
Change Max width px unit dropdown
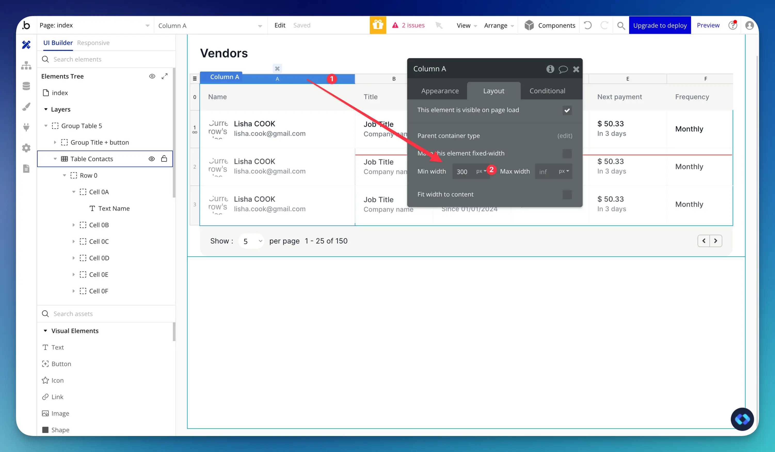(564, 171)
